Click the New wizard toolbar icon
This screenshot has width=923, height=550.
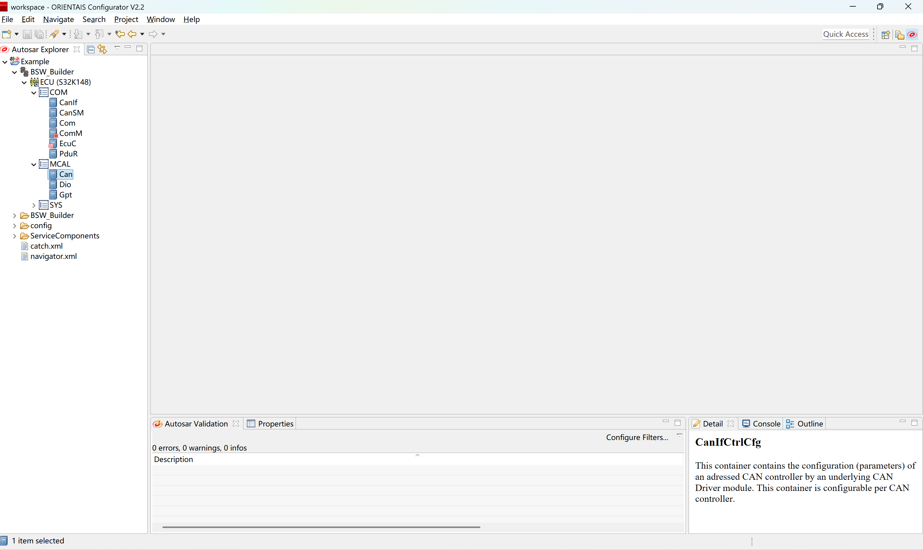6,34
